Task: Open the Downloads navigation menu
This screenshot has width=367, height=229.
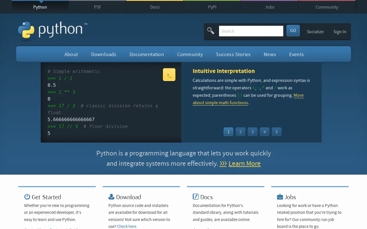Action: 104,54
